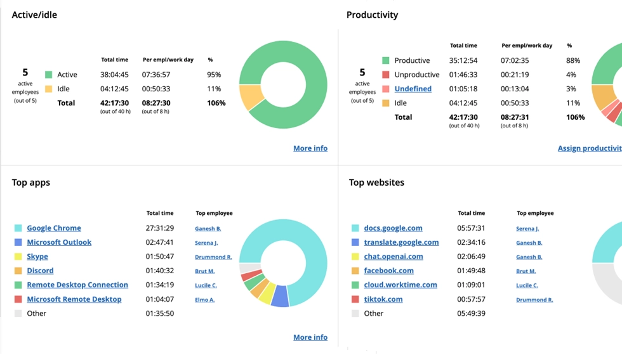
Task: Select employee Lucile C. beside cloud.worktime.com
Action: coord(527,285)
